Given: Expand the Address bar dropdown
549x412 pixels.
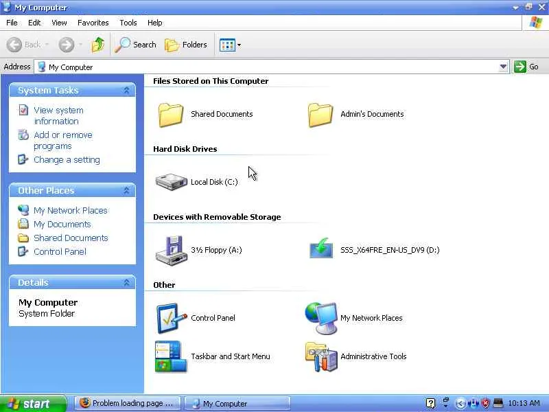Looking at the screenshot, I should tap(503, 67).
